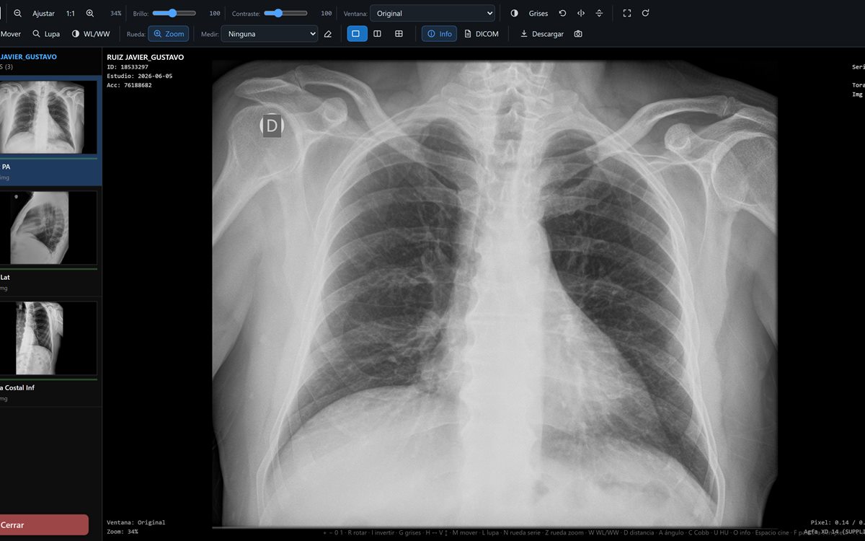The width and height of the screenshot is (865, 541).
Task: Enter fullscreen mode
Action: (627, 13)
